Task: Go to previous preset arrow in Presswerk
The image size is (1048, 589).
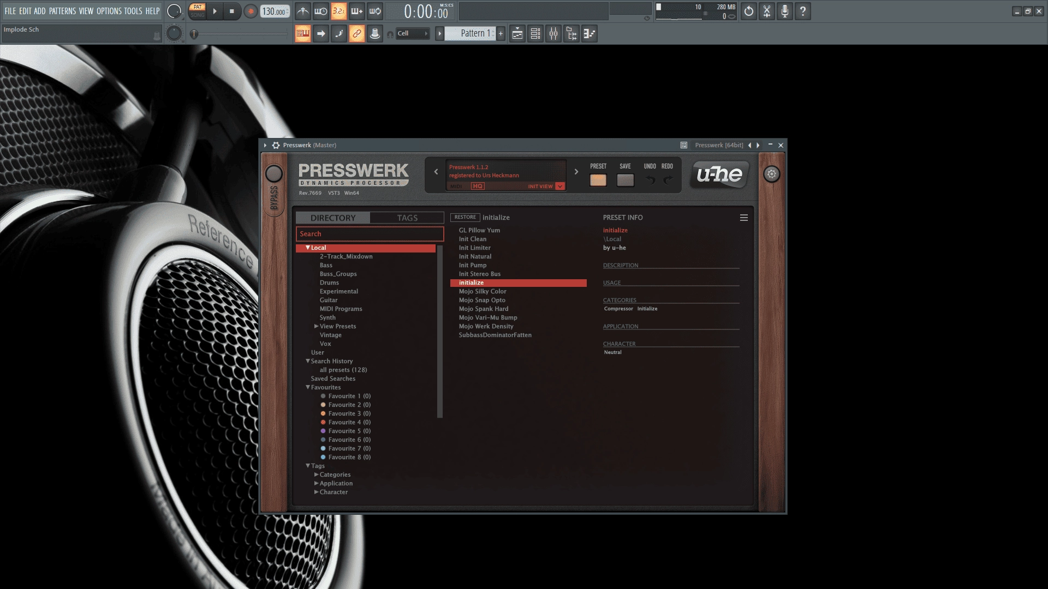Action: pos(436,172)
